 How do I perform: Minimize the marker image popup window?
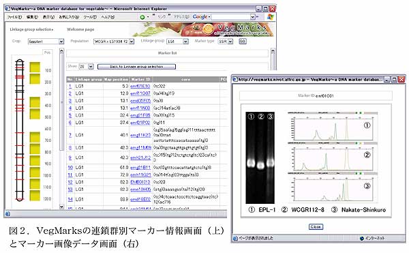pyautogui.click(x=387, y=79)
